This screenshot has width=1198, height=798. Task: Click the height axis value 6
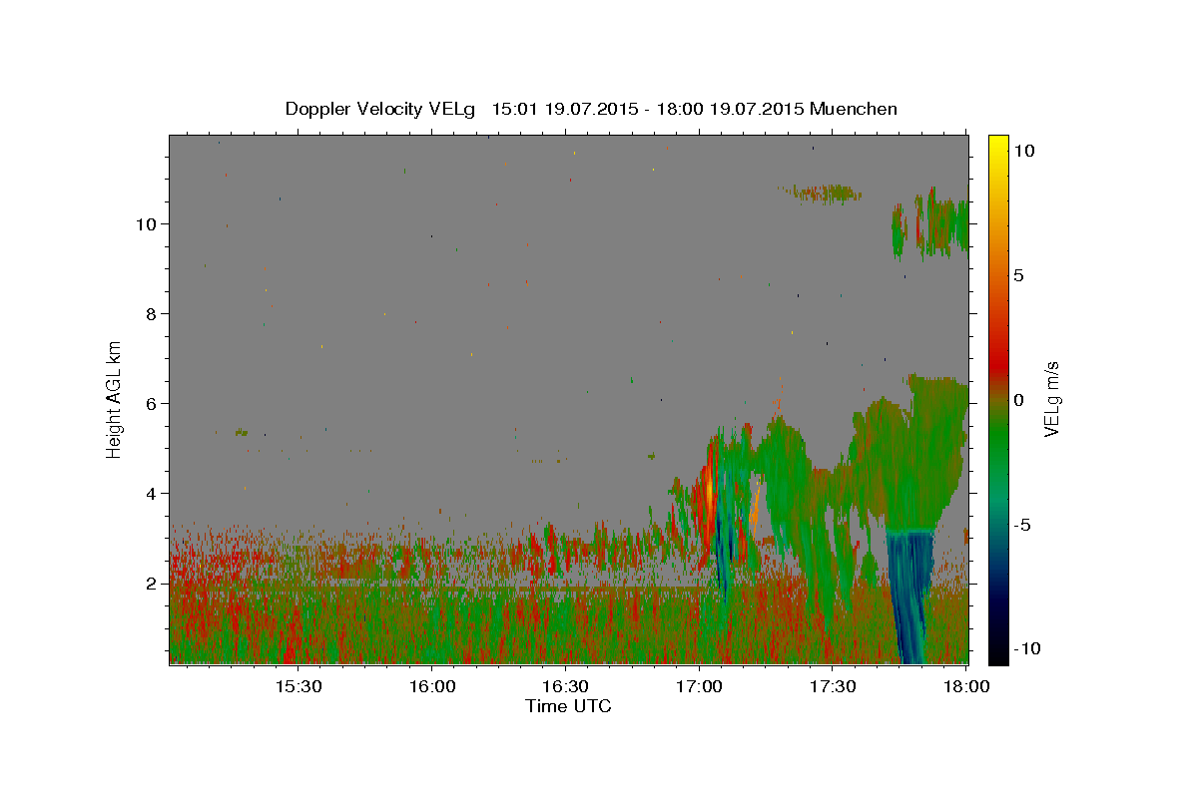click(x=153, y=404)
